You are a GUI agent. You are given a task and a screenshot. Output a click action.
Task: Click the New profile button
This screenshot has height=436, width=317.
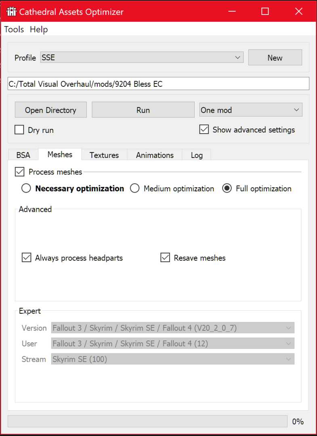pos(275,58)
